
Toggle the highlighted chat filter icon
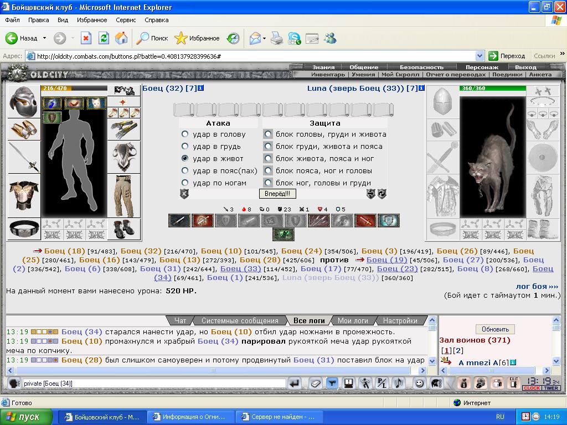[x=332, y=383]
